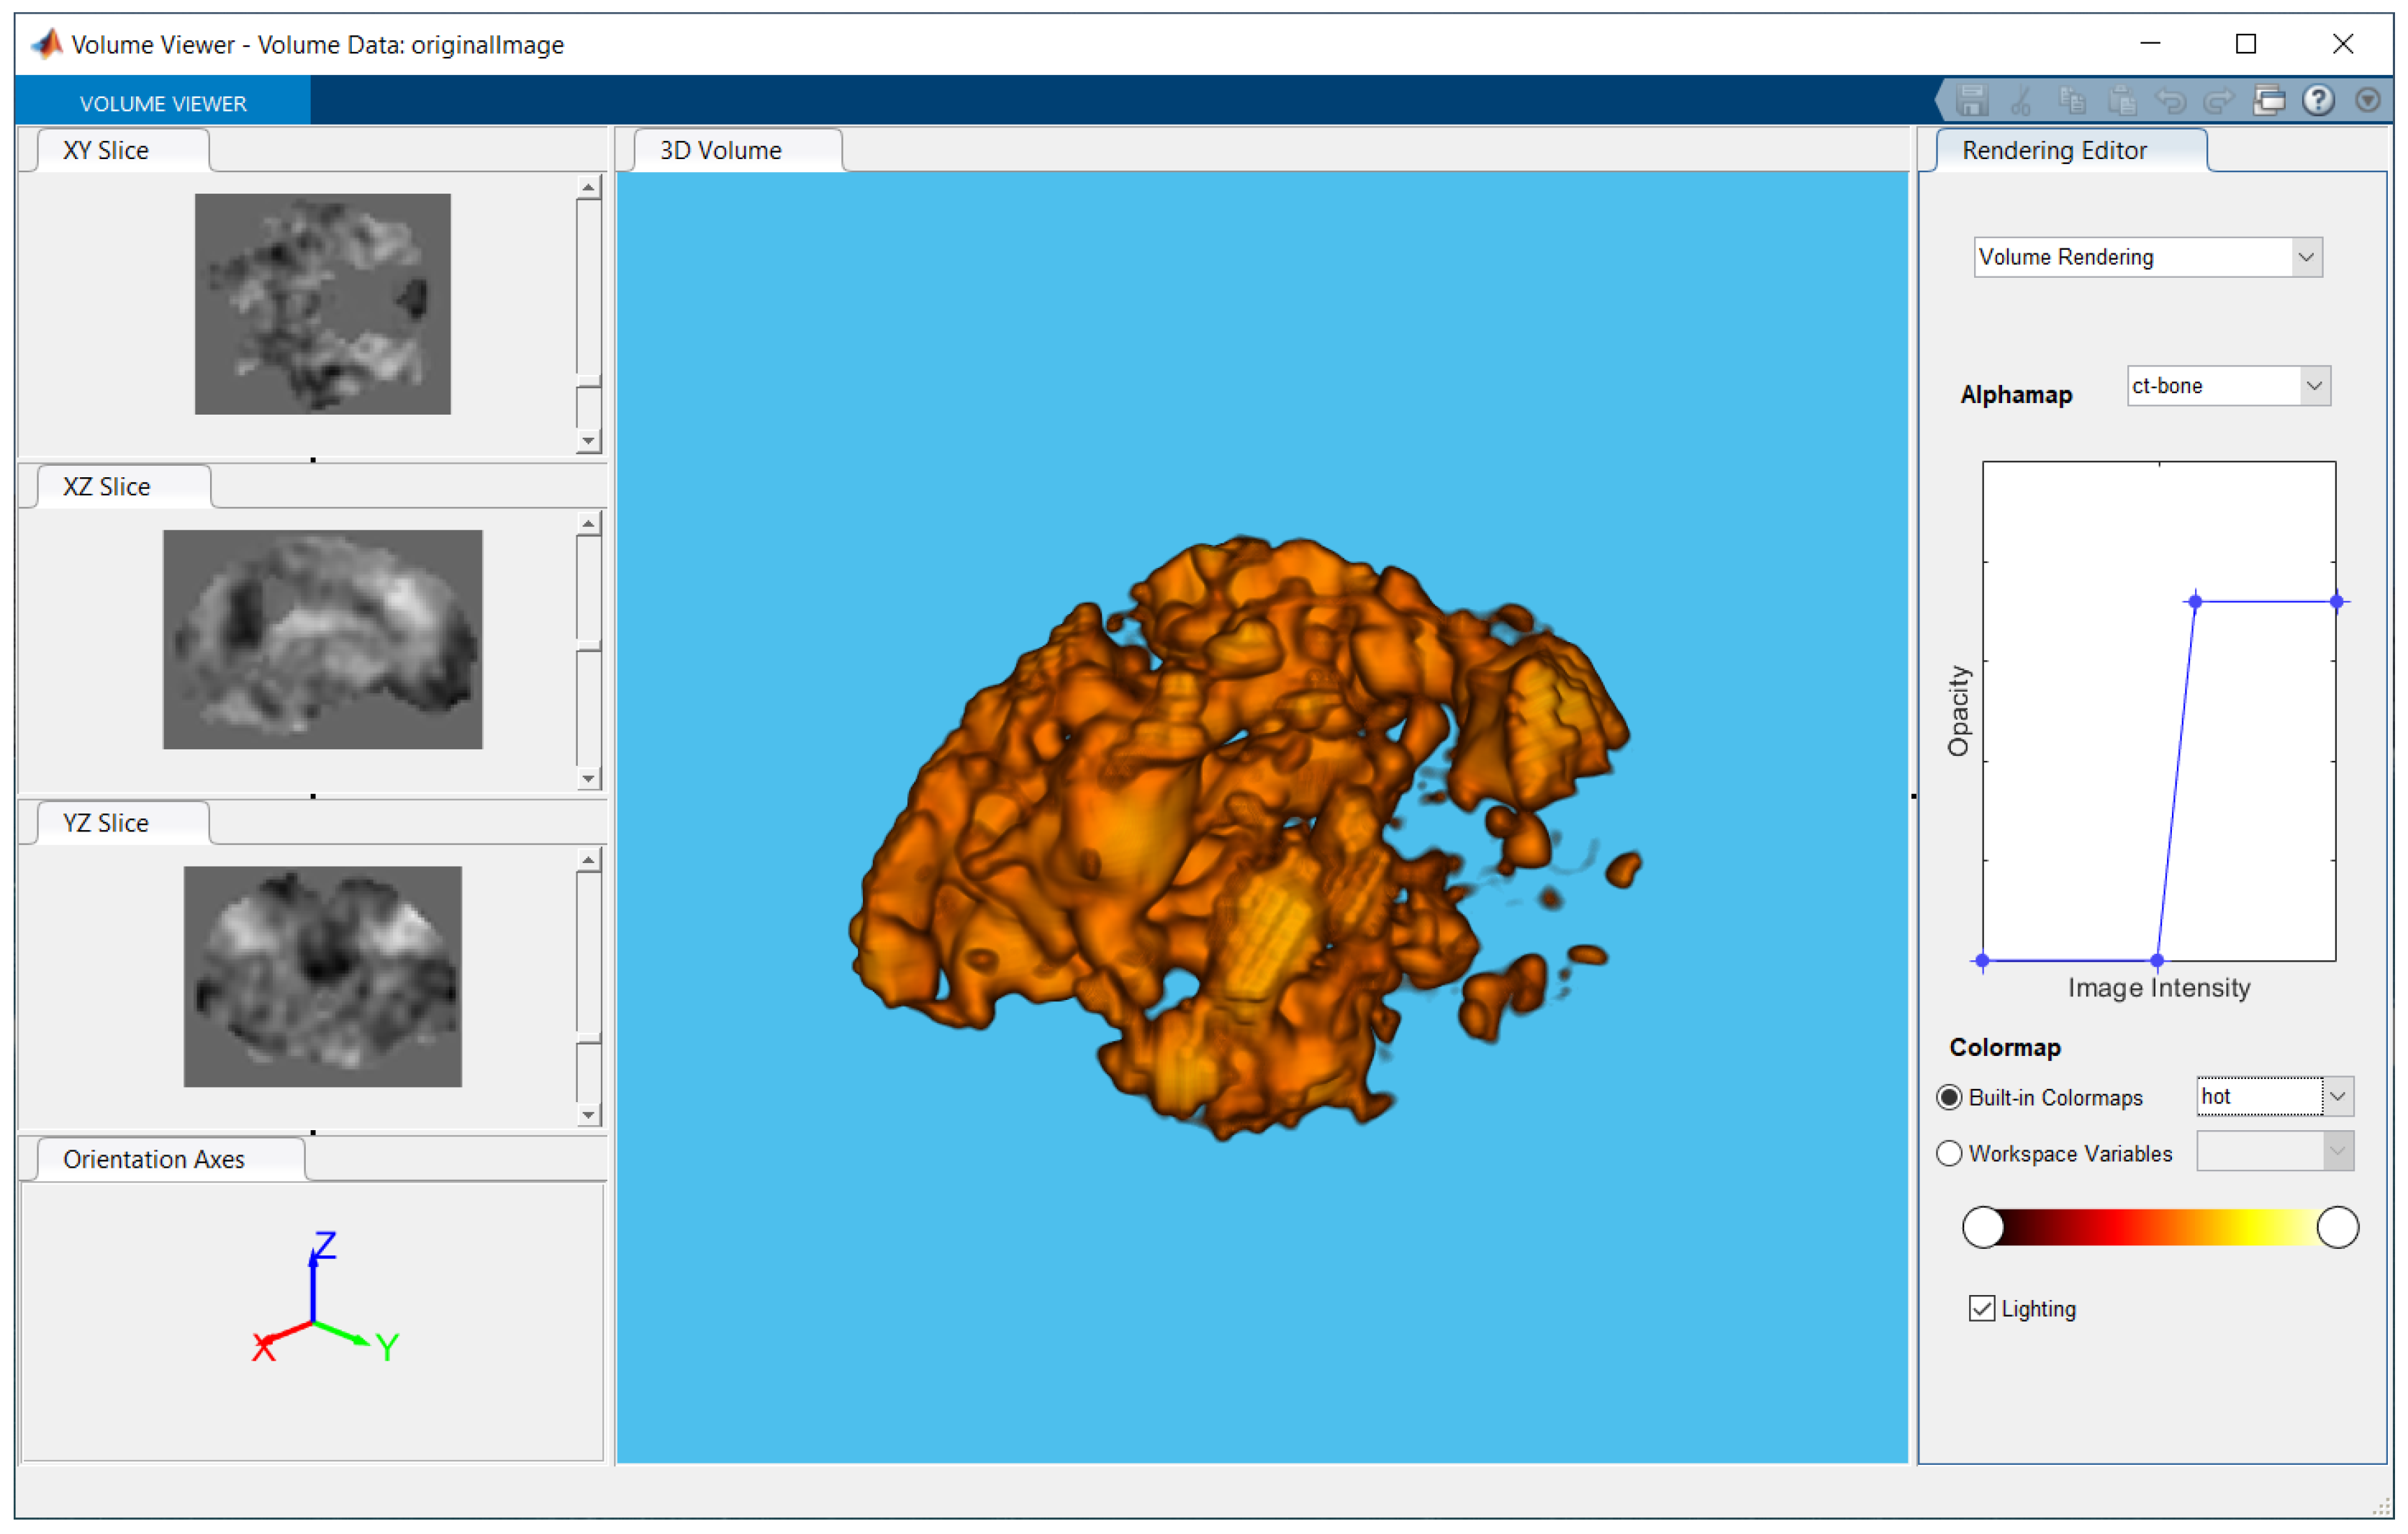Select Built-in Colormaps radio button
Screen dimensions: 2408x1534
point(1949,1097)
